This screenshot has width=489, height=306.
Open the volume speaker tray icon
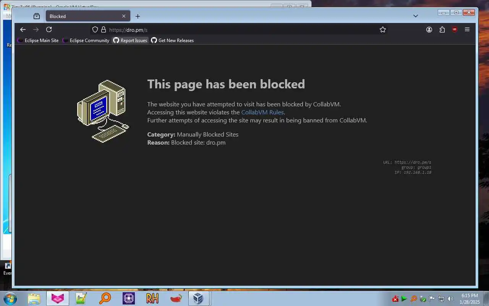(450, 299)
